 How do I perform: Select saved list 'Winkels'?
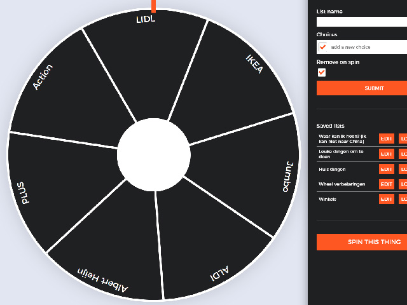pyautogui.click(x=328, y=199)
